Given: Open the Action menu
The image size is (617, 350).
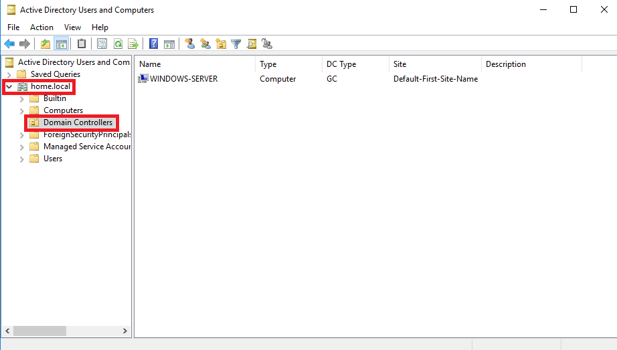Looking at the screenshot, I should coord(41,27).
